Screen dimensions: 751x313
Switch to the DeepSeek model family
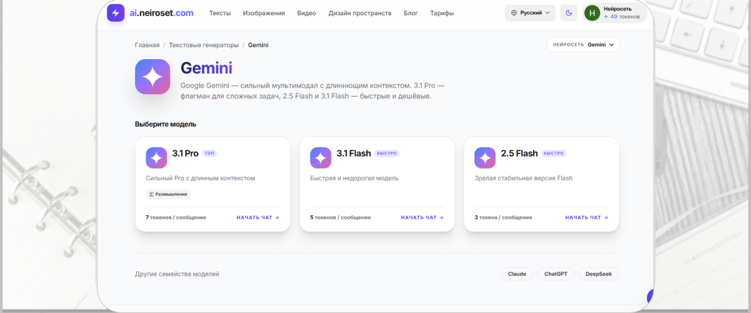tap(599, 274)
